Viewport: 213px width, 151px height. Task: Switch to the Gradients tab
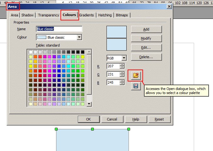[x=87, y=15]
